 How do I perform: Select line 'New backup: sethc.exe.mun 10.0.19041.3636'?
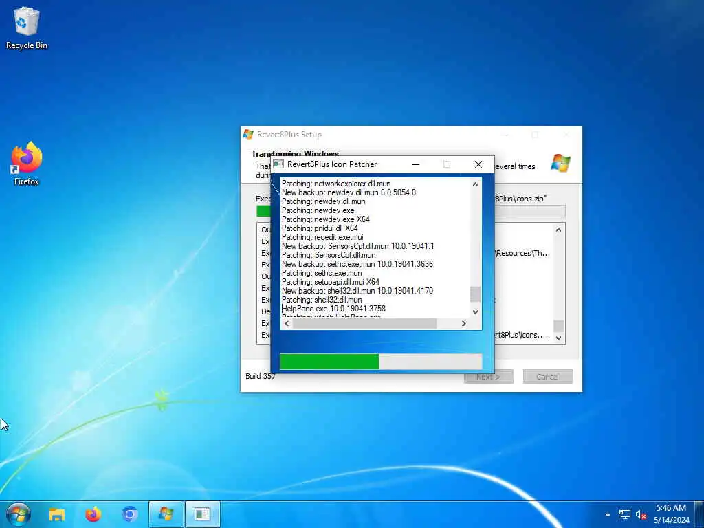[x=357, y=264]
